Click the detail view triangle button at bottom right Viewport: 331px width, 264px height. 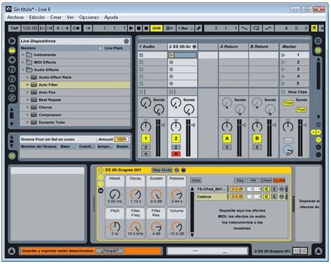[x=318, y=251]
